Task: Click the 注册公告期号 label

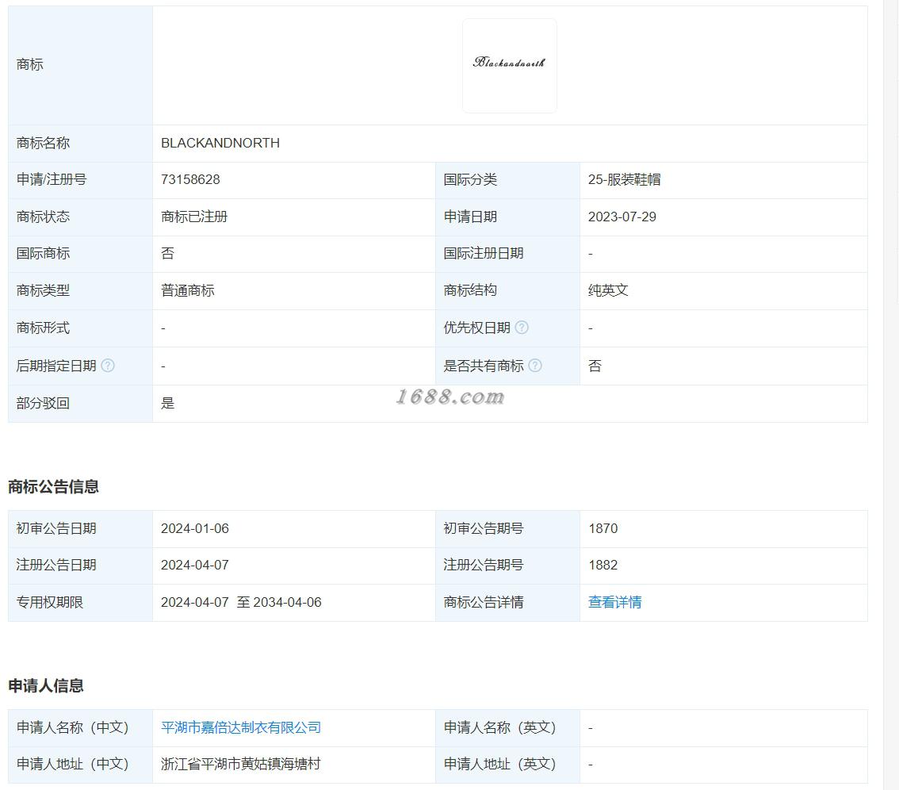Action: click(484, 565)
